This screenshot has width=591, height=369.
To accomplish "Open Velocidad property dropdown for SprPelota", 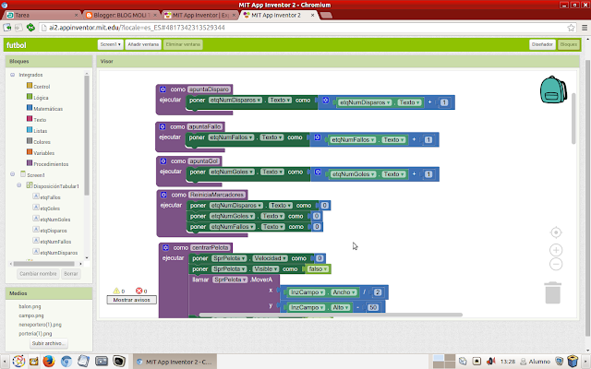I will [x=270, y=258].
